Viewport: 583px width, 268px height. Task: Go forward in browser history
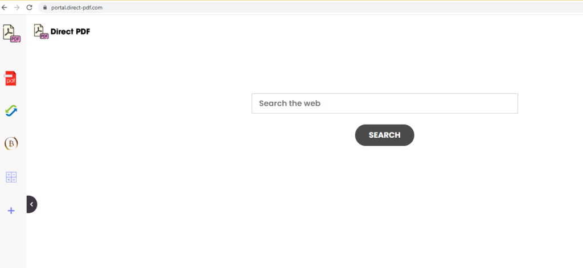(17, 7)
